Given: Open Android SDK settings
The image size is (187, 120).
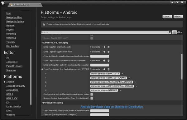Looking at the screenshot, I should 12,90.
